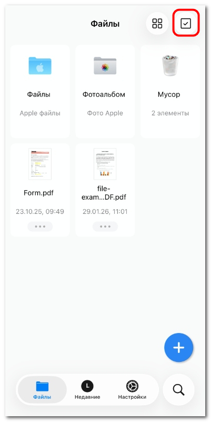Viewport: 211px width, 422px height.
Task: Switch to the Файлы bottom tab
Action: point(42,389)
